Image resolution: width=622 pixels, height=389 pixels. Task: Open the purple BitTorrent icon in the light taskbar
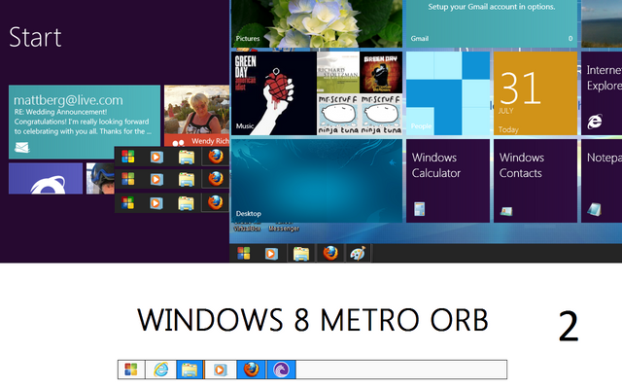pos(281,370)
